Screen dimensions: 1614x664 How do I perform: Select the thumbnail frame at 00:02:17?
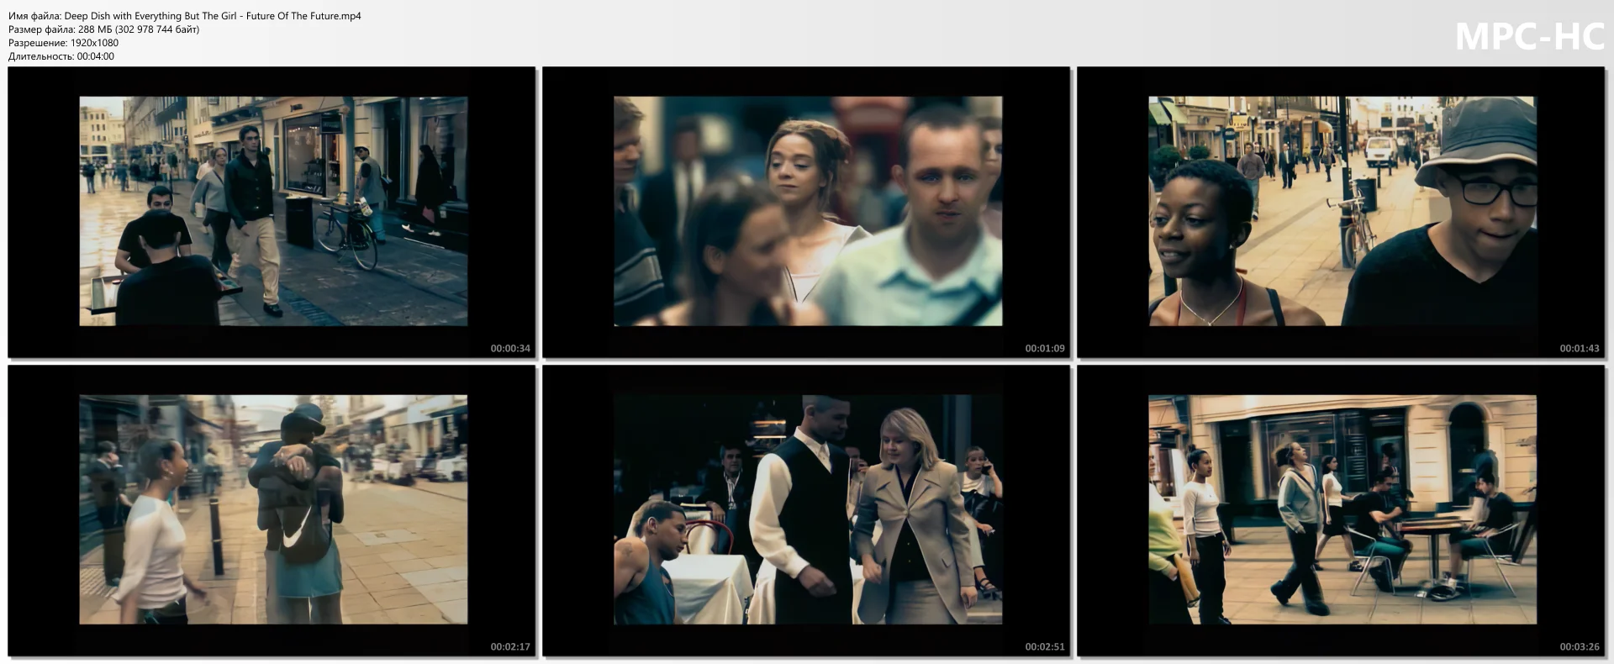coord(272,510)
